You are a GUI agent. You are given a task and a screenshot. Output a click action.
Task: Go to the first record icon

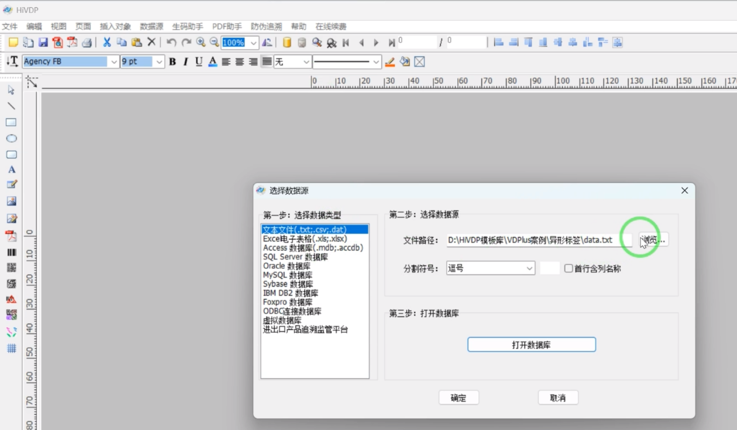(x=345, y=43)
